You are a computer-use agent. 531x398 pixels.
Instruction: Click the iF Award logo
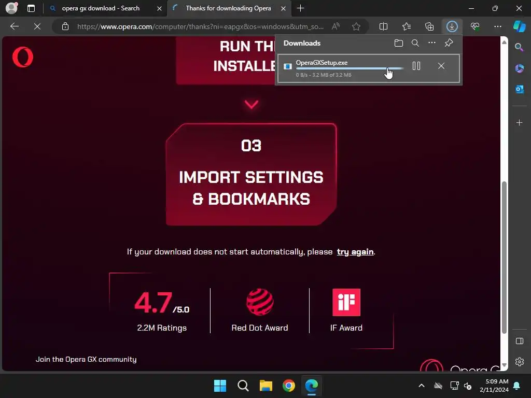pos(346,302)
